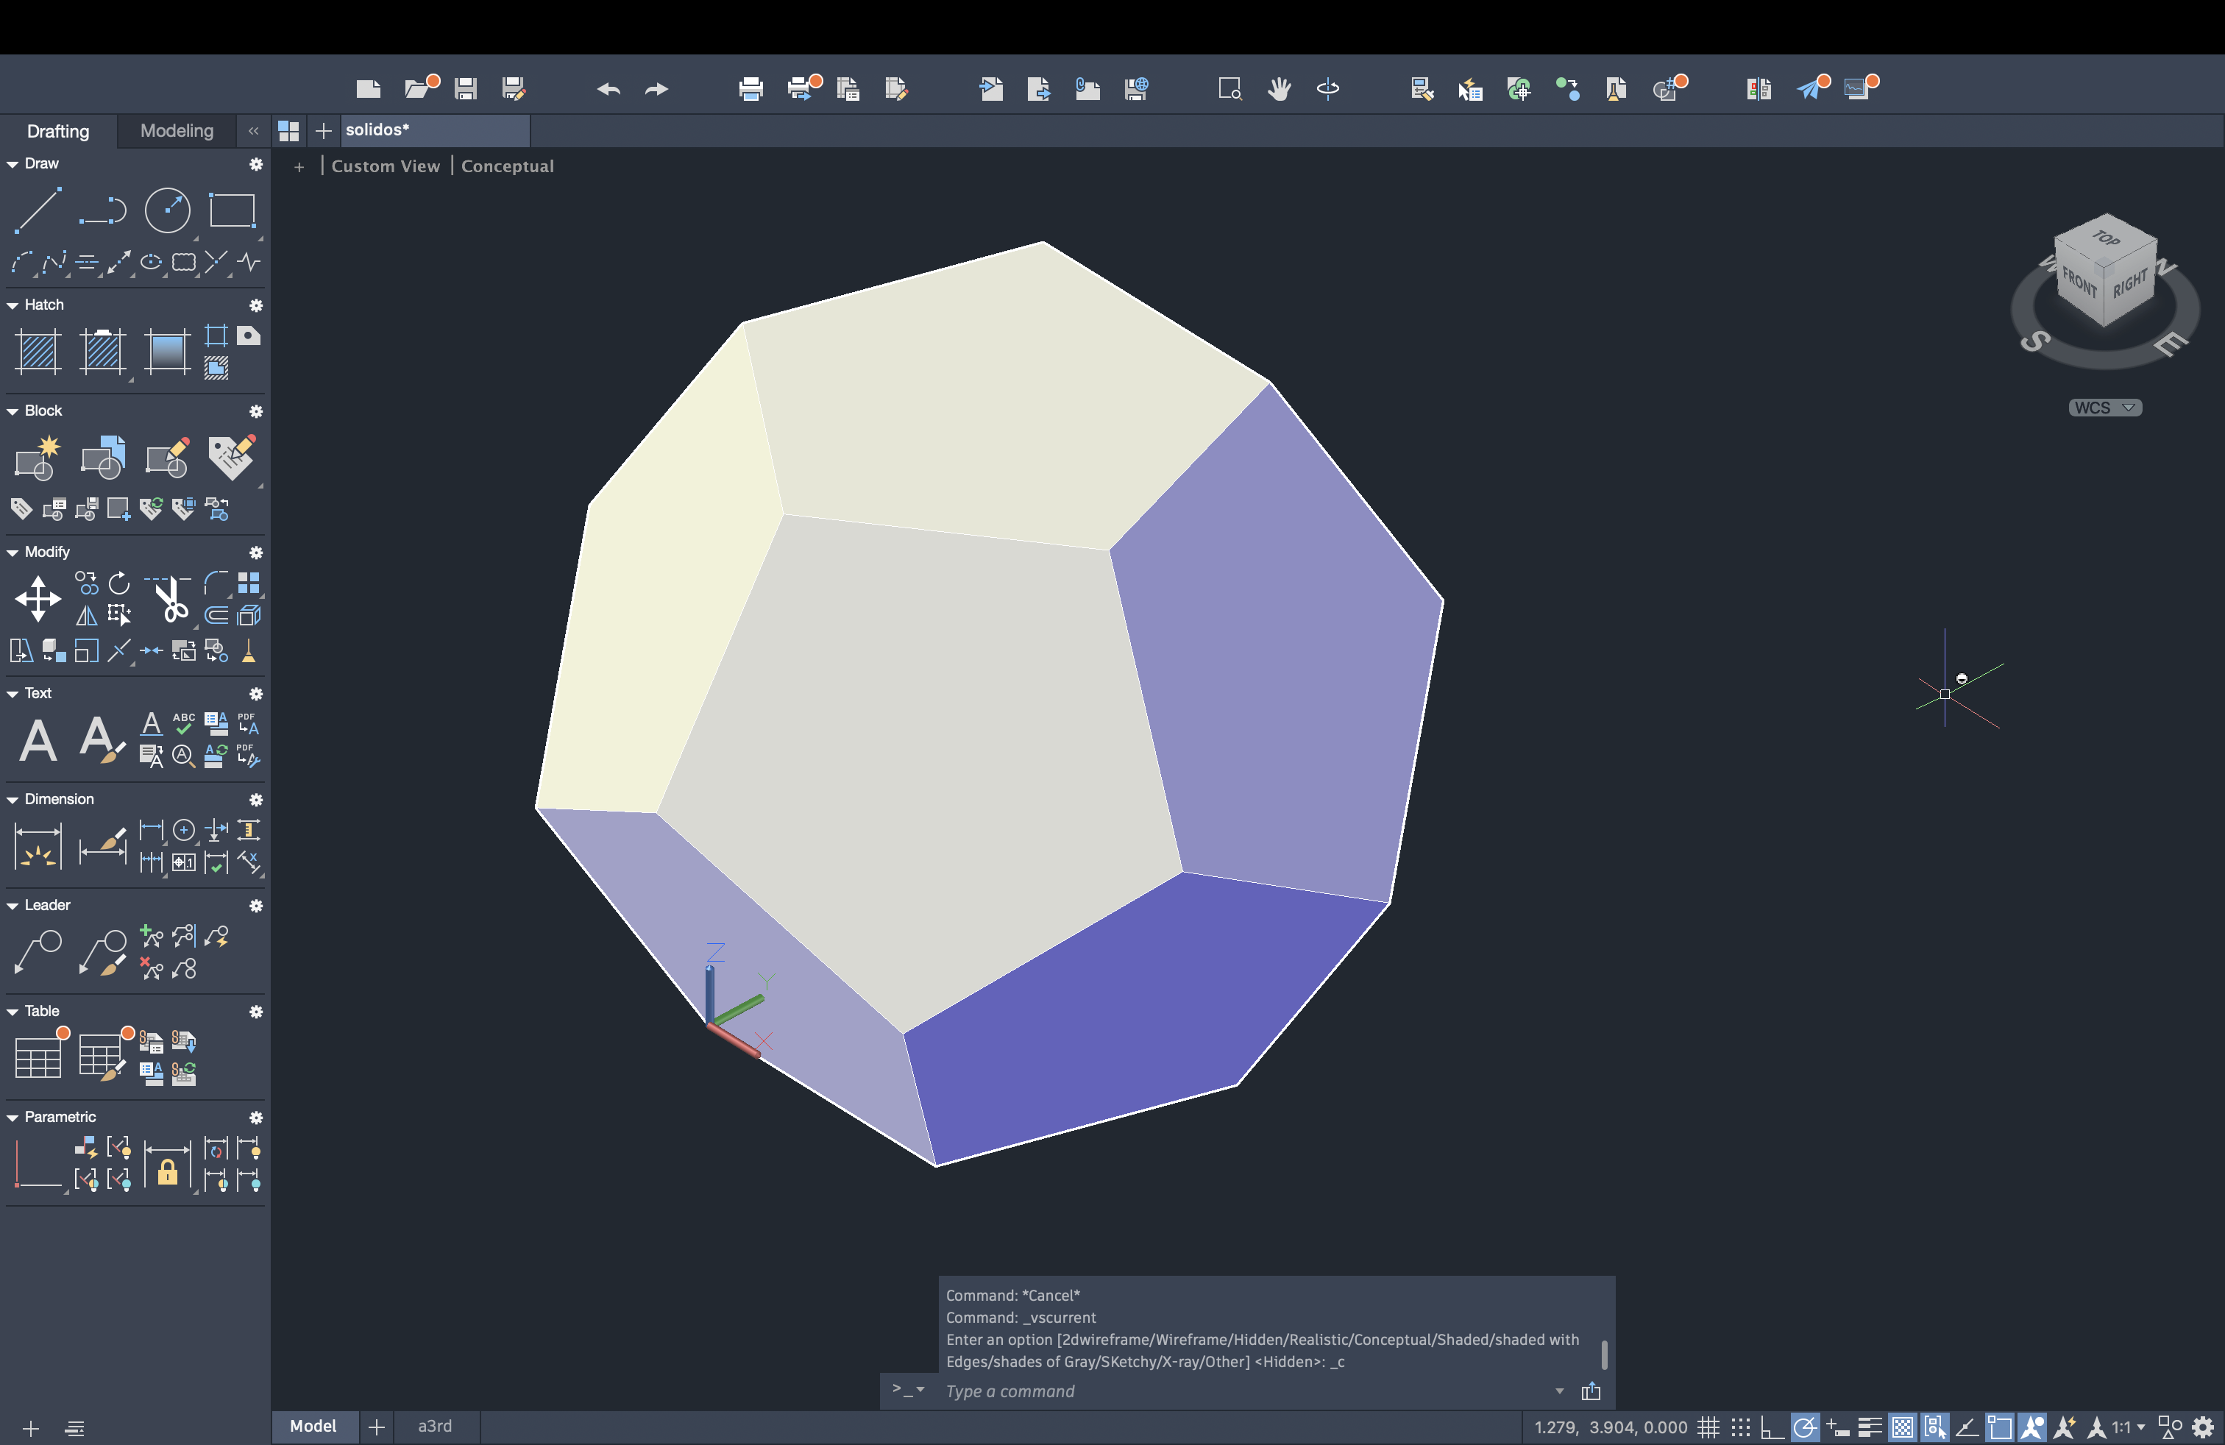Click the Move tool in Modify
This screenshot has width=2225, height=1445.
point(38,598)
